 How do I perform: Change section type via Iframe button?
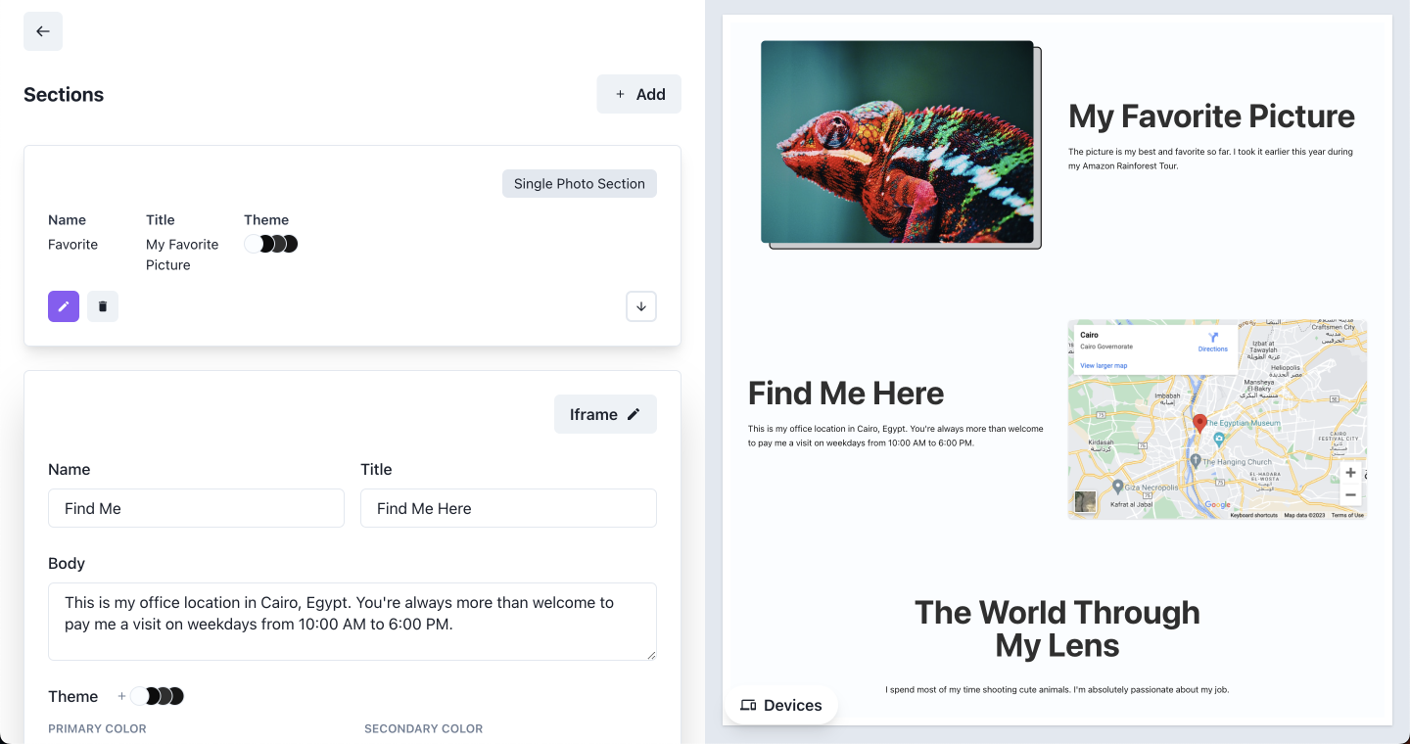605,414
